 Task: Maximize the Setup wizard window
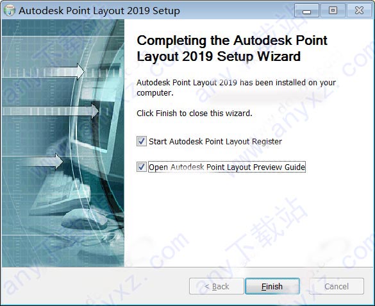point(333,10)
